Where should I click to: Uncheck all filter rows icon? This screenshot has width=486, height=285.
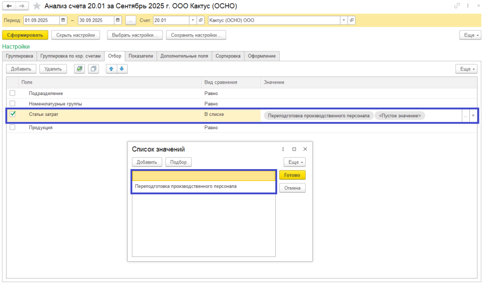pyautogui.click(x=93, y=69)
